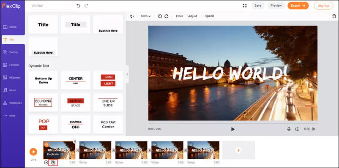Play clip 01 with the small play icon
The width and height of the screenshot is (339, 168).
coord(46,163)
